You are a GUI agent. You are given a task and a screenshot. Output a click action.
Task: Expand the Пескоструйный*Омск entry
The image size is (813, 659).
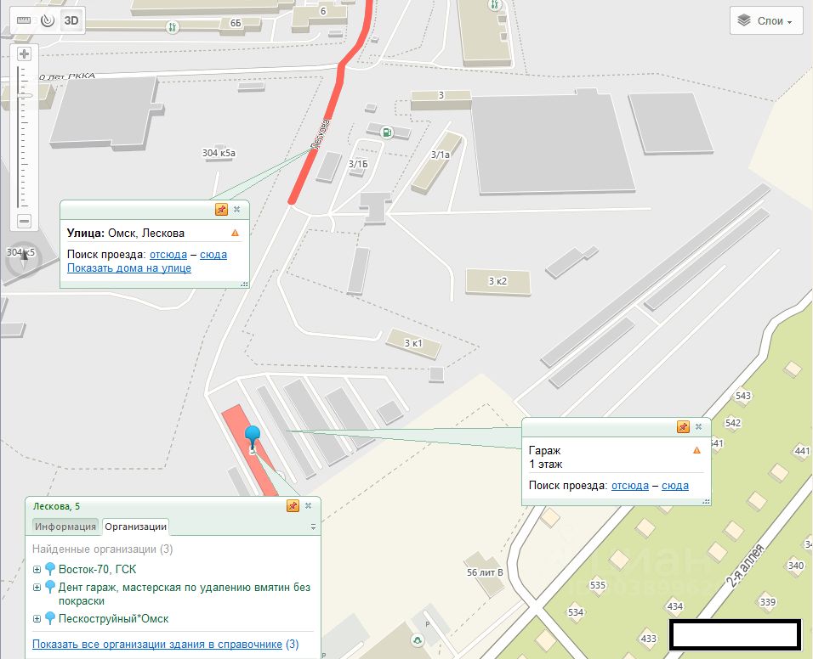pos(37,618)
